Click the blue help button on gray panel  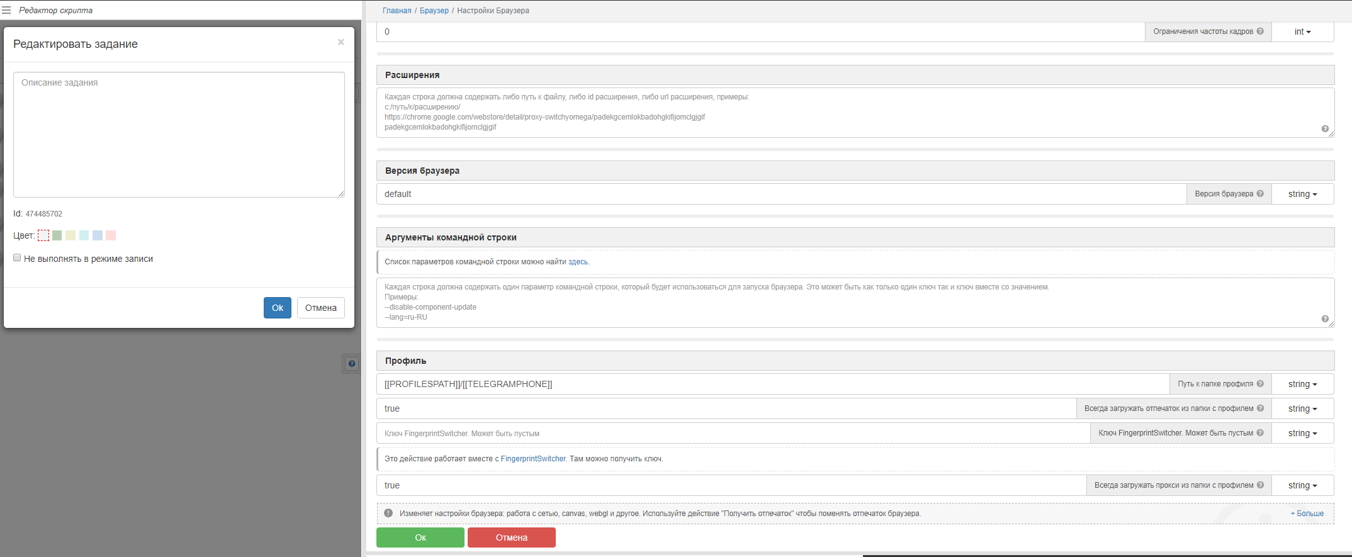352,363
